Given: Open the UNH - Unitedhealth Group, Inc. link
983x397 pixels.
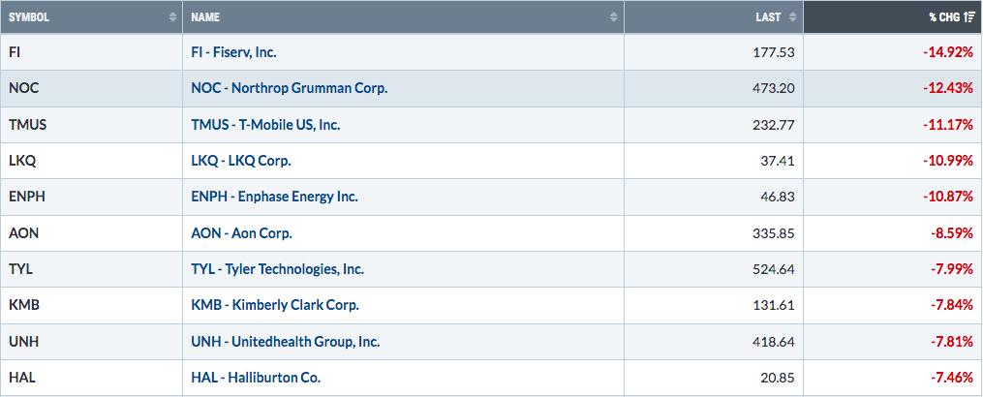Looking at the screenshot, I should tap(286, 342).
